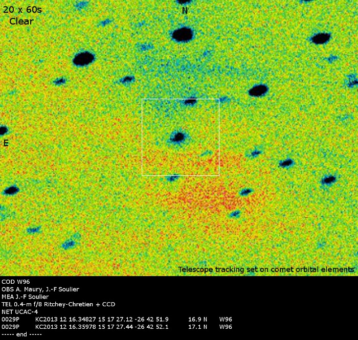This screenshot has height=340, width=358.
Task: Click the "20 x 60s" exposure label
Action: tap(23, 10)
